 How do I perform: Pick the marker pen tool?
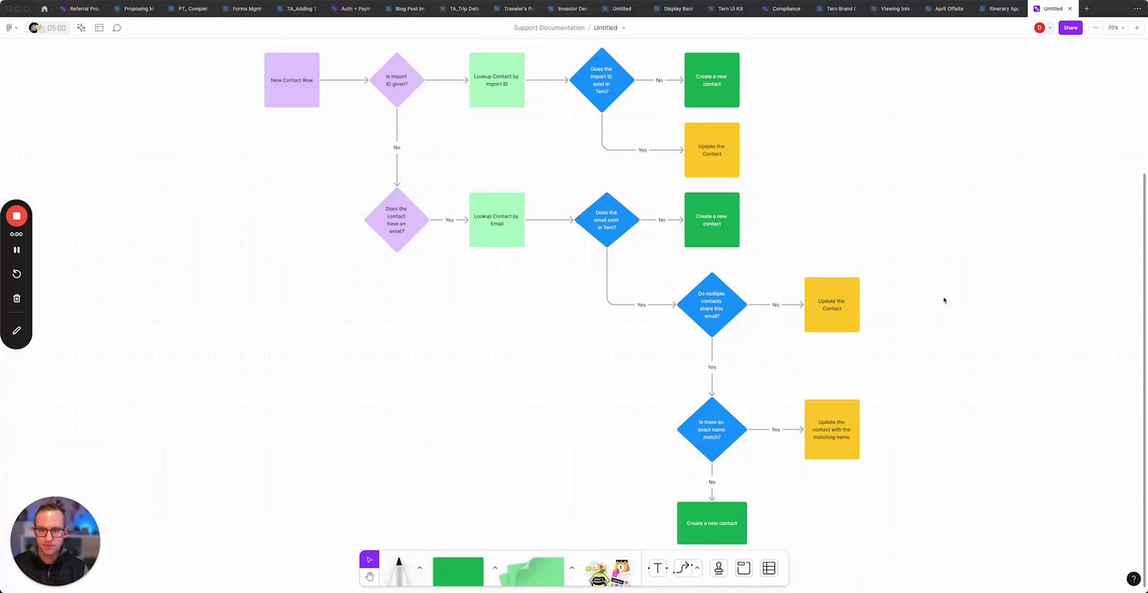click(x=398, y=570)
